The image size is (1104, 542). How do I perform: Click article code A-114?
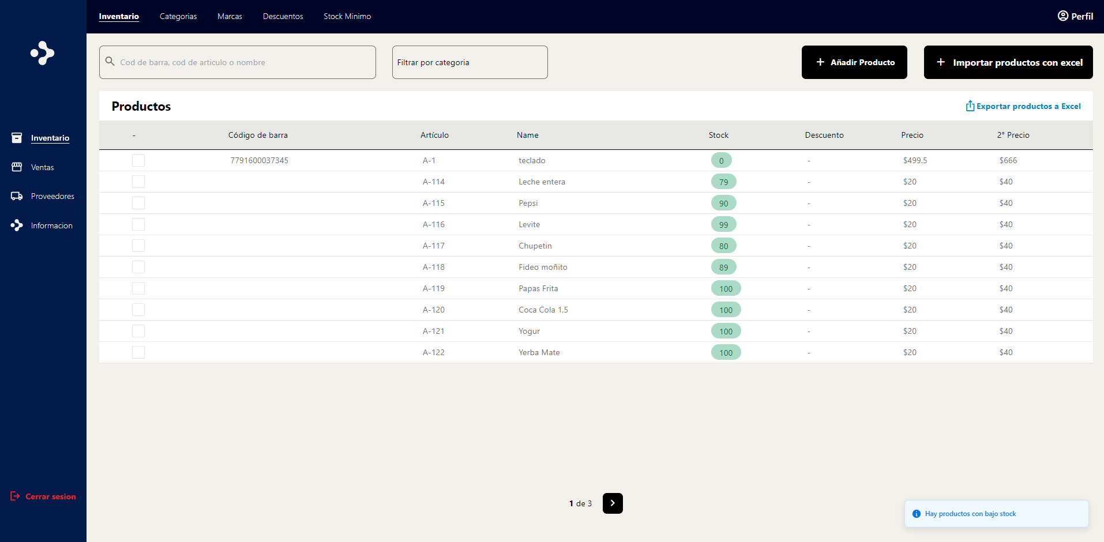click(x=434, y=182)
